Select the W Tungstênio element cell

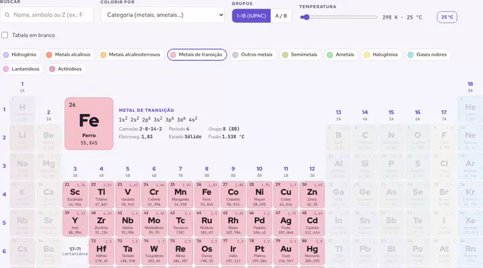tap(154, 251)
